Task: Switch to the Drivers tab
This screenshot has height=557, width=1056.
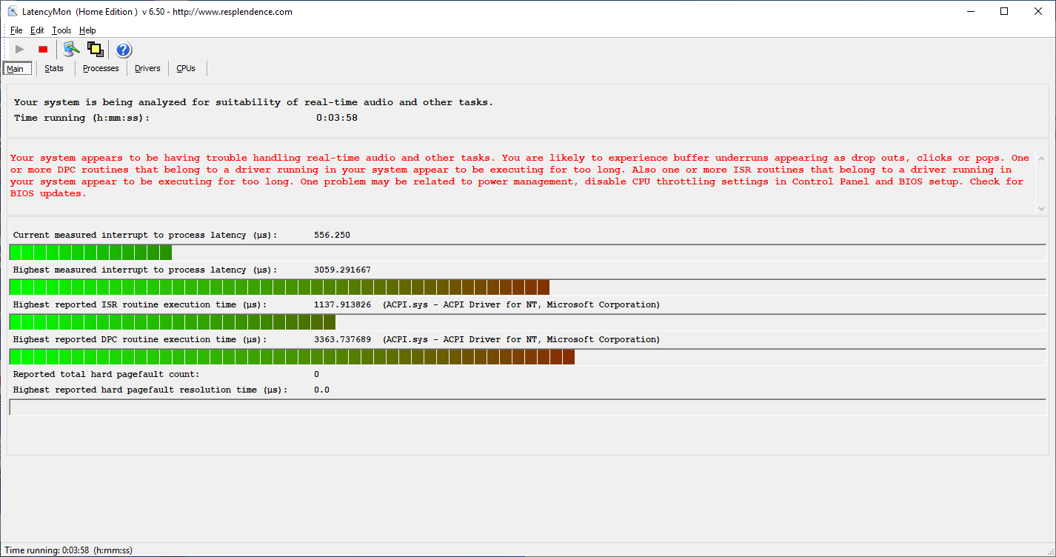Action: tap(147, 68)
